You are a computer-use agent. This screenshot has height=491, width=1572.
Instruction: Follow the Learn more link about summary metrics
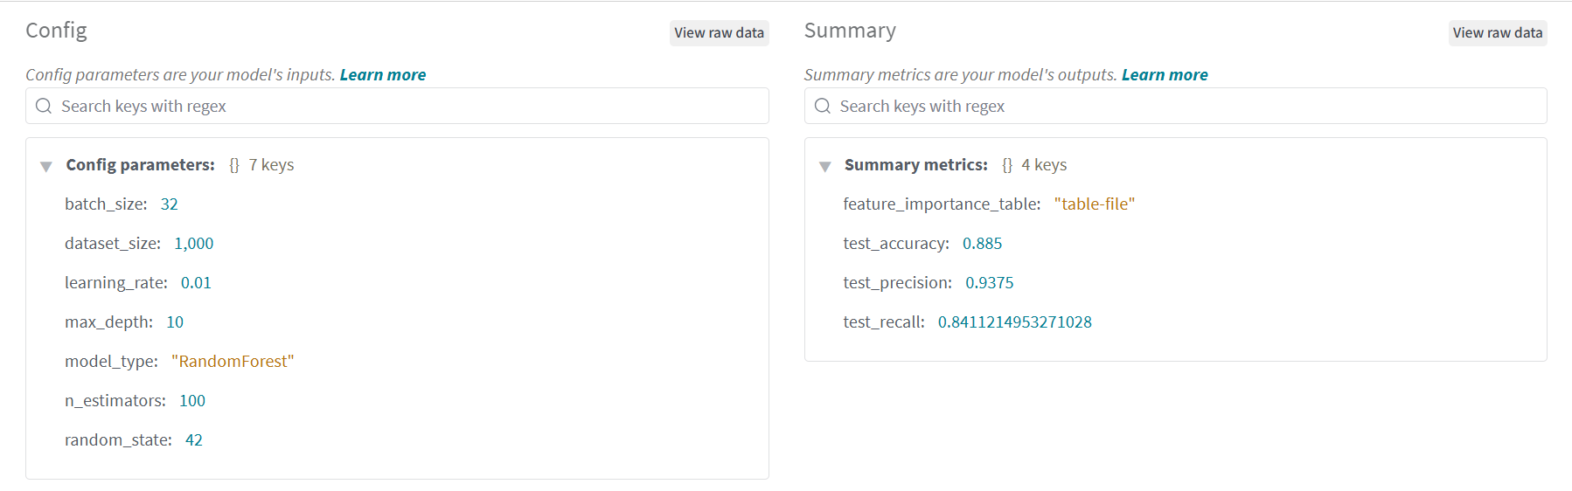[1165, 75]
